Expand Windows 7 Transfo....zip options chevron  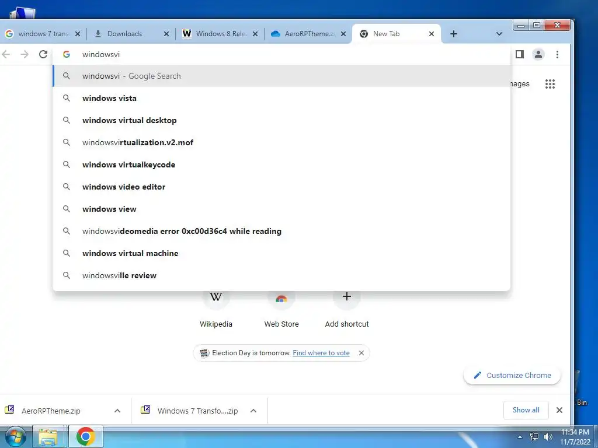(253, 411)
